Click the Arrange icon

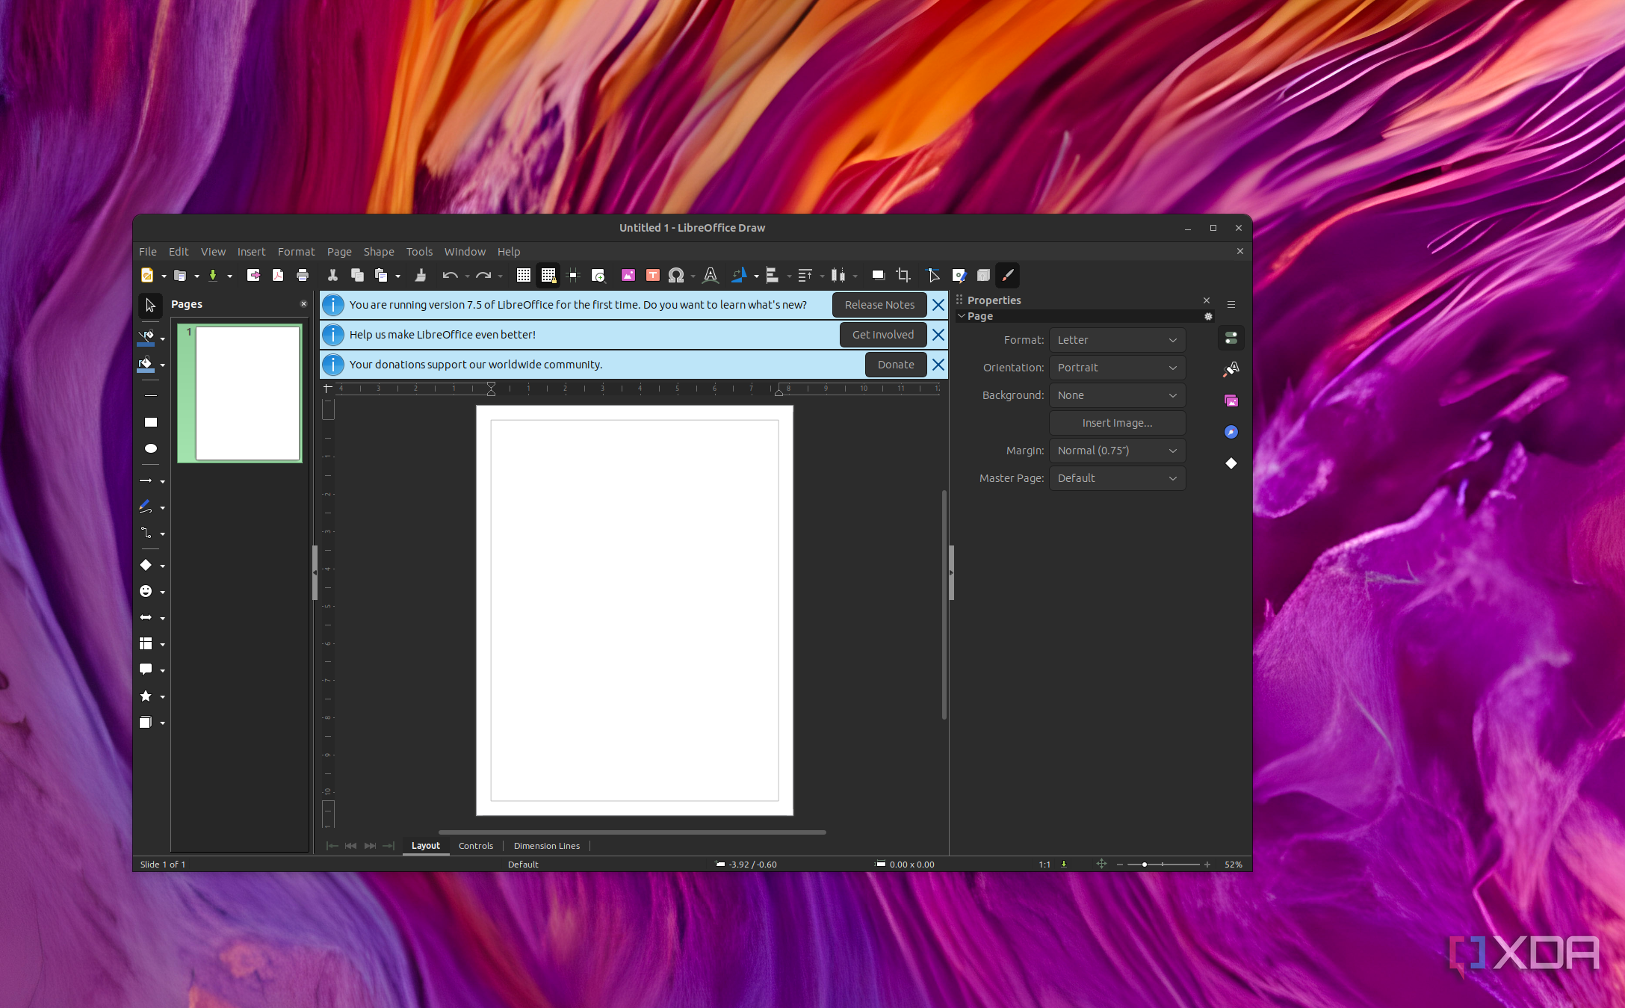point(805,276)
